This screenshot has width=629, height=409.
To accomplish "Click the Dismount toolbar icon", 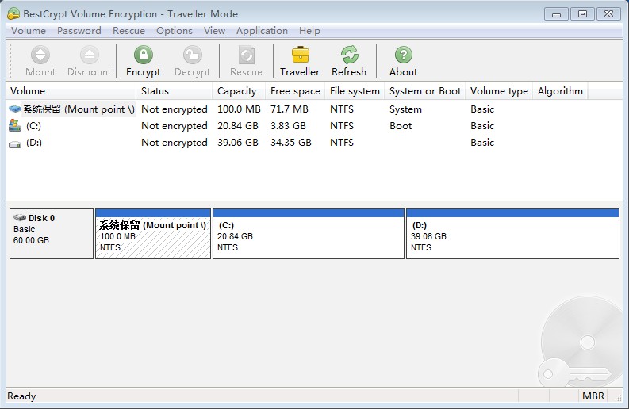I will pyautogui.click(x=89, y=55).
